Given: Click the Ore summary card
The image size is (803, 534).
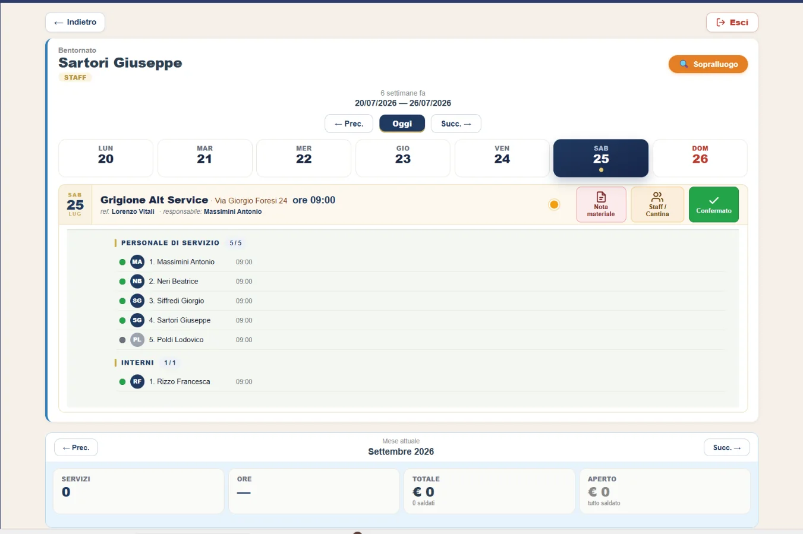Looking at the screenshot, I should click(x=314, y=491).
